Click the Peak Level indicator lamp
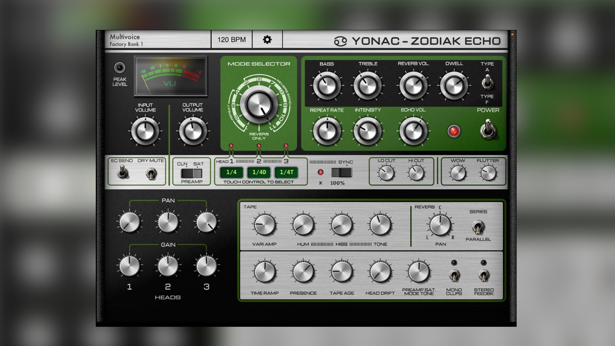This screenshot has height=346, width=615. click(x=120, y=68)
